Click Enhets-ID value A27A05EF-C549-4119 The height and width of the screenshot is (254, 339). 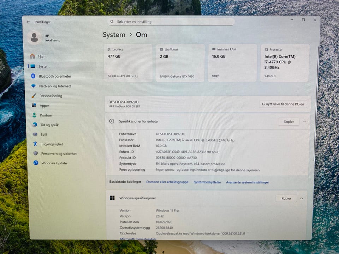point(187,152)
